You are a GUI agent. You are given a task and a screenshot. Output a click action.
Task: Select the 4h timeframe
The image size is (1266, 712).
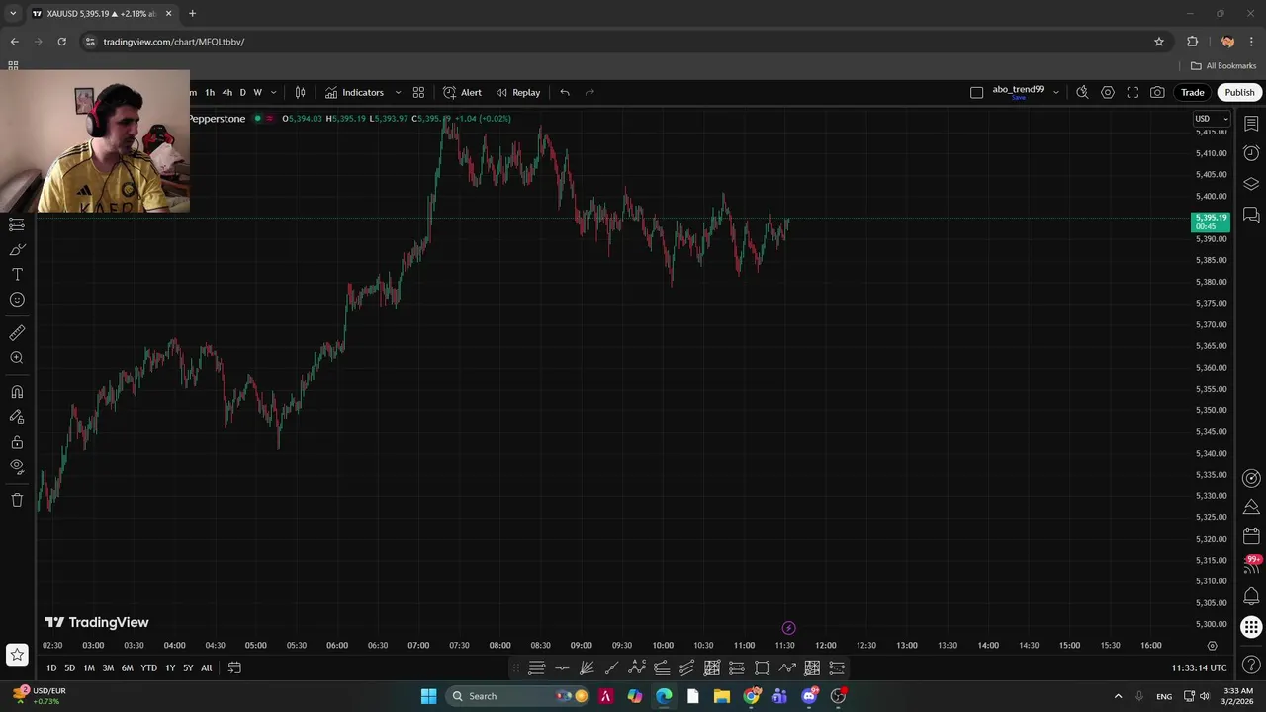[226, 92]
